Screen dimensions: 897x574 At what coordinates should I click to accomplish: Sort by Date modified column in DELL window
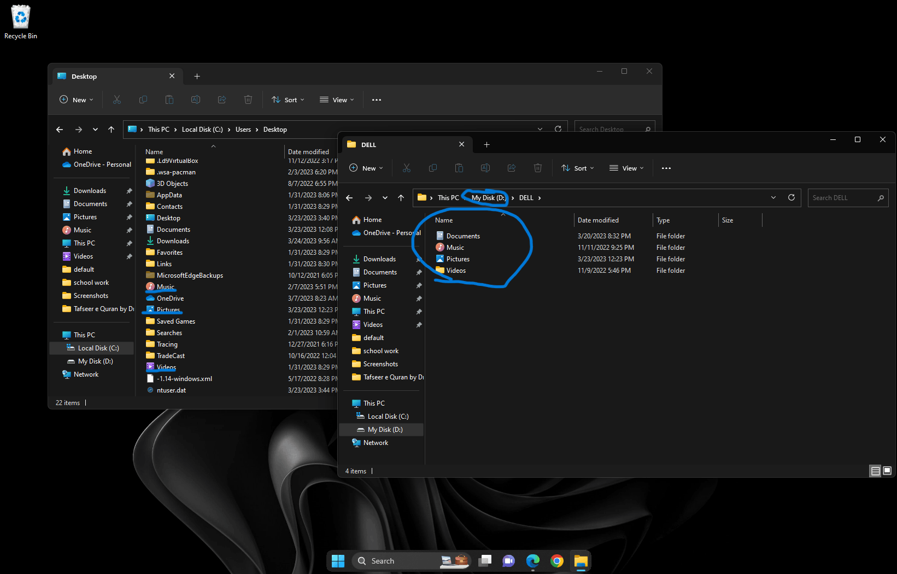point(598,220)
